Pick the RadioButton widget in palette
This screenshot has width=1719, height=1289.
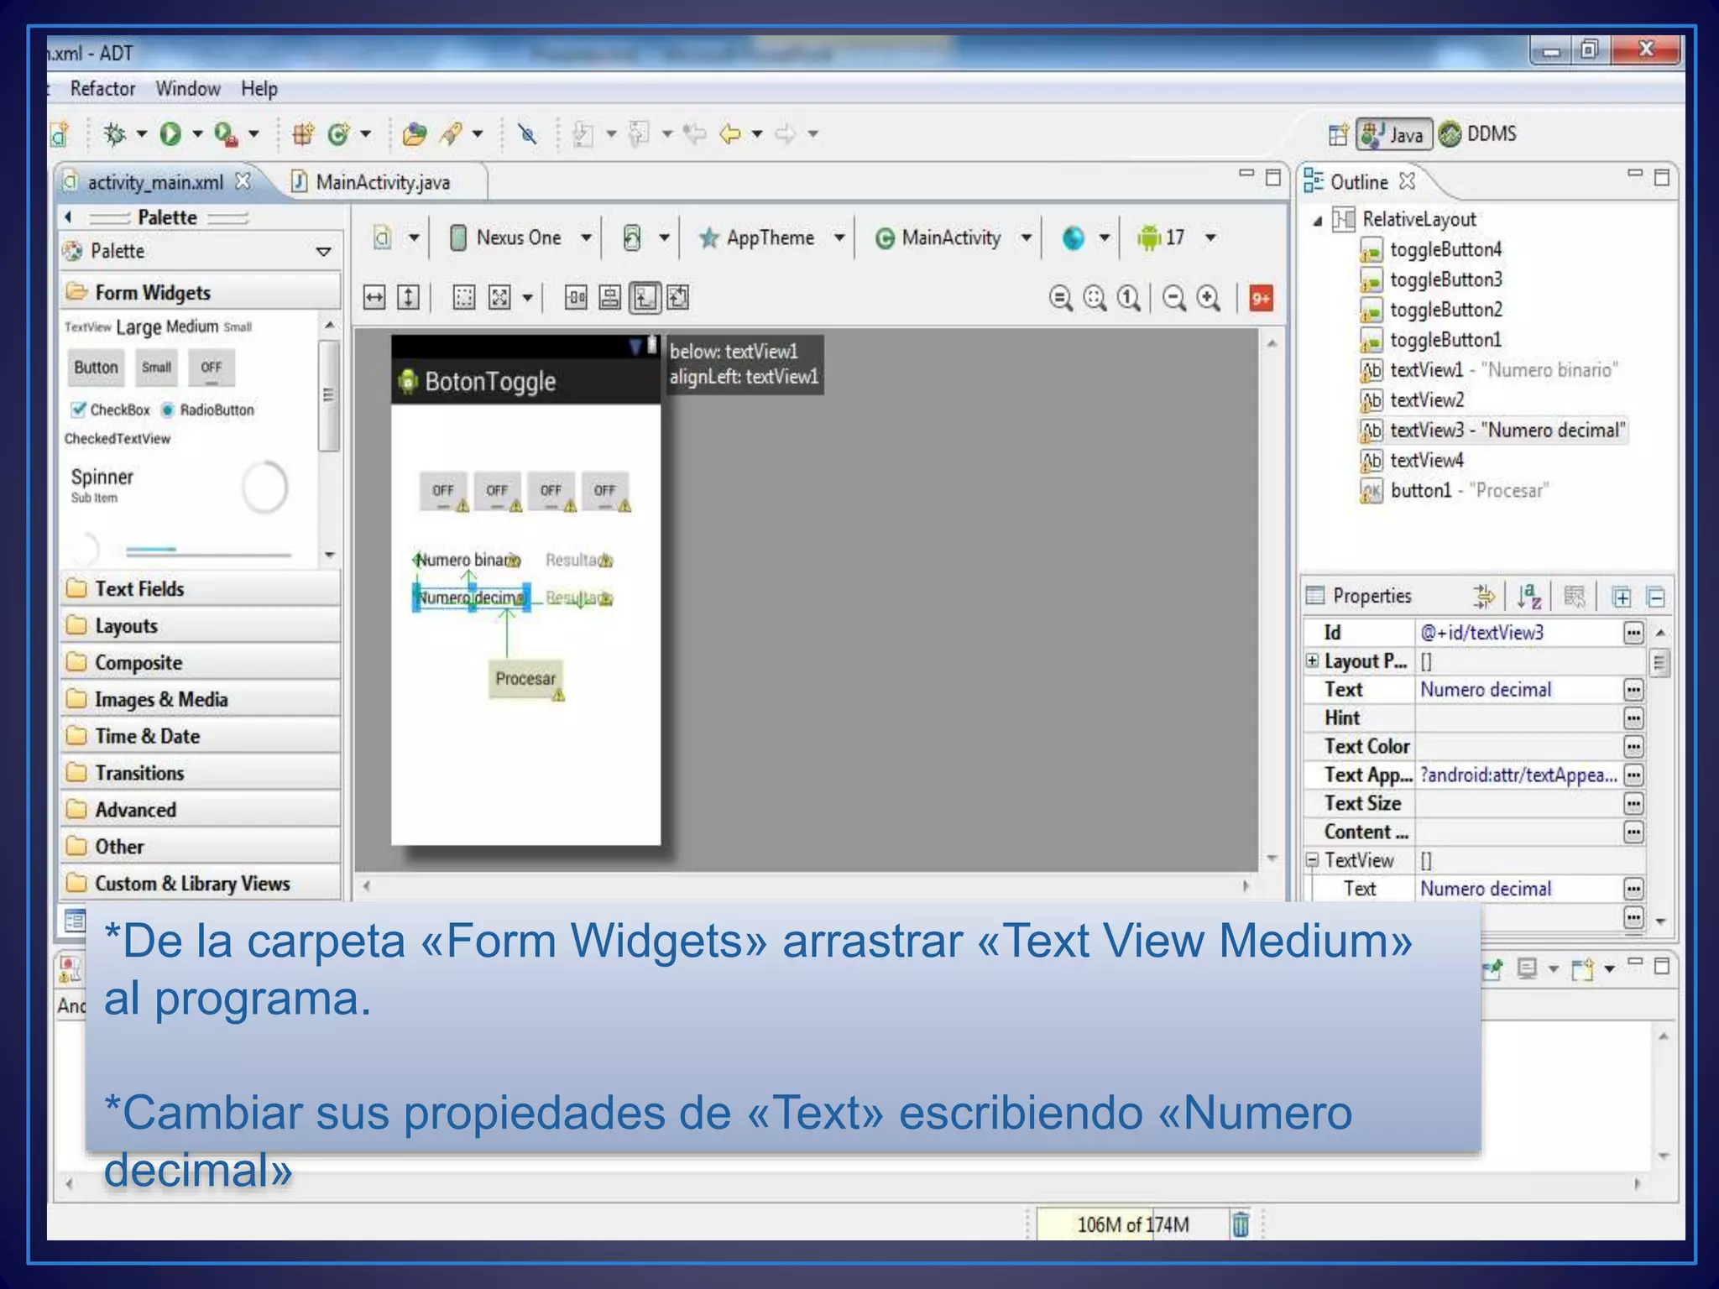coord(207,410)
